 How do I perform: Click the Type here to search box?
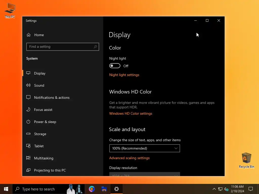49,189
